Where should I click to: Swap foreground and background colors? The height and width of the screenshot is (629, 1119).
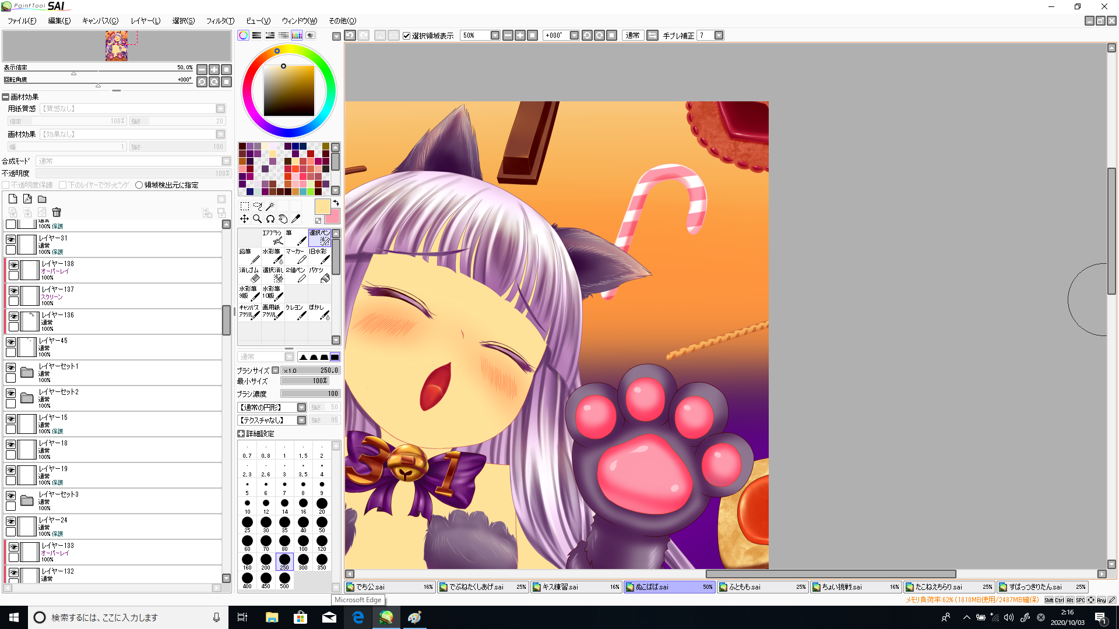click(x=336, y=203)
